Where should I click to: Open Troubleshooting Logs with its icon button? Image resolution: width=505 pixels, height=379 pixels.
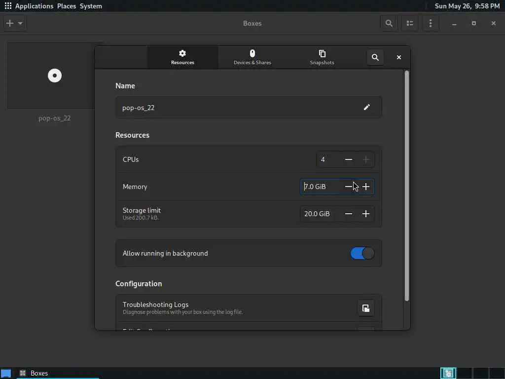pyautogui.click(x=366, y=308)
